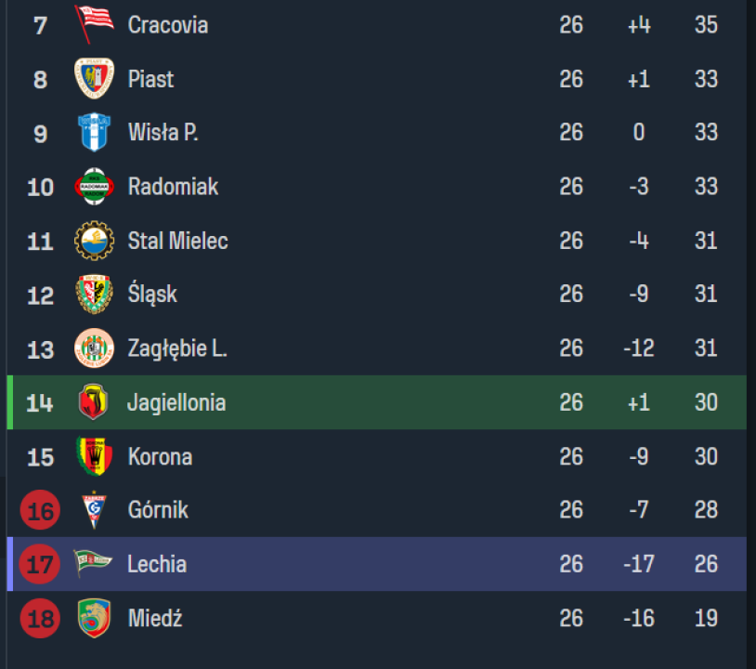Open the Górnik team name link
The width and height of the screenshot is (756, 669).
[157, 510]
